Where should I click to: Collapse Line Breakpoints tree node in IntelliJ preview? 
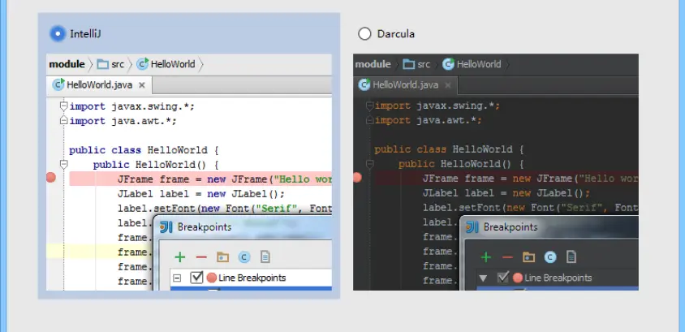click(177, 278)
